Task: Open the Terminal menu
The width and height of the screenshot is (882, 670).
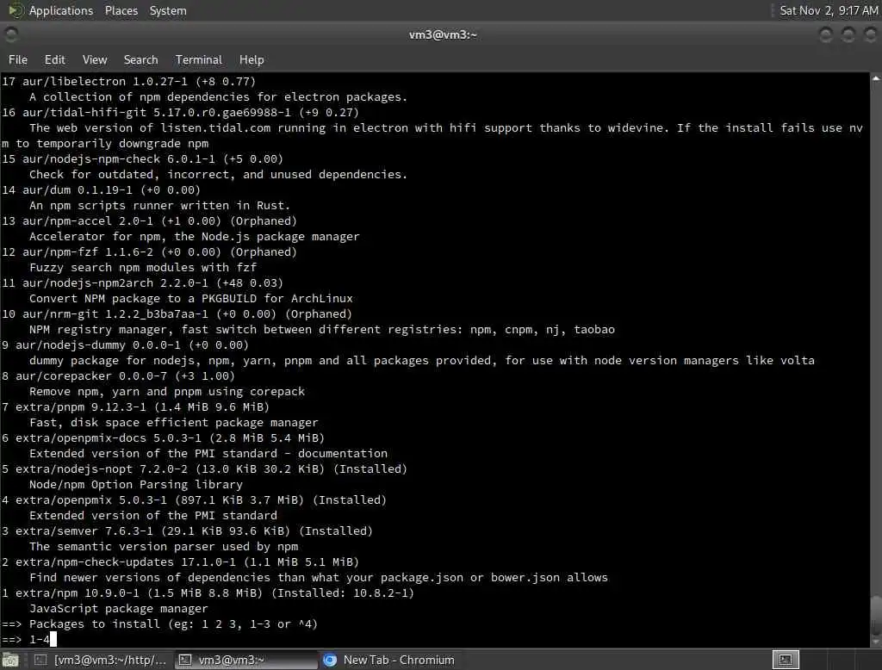Action: (x=199, y=59)
